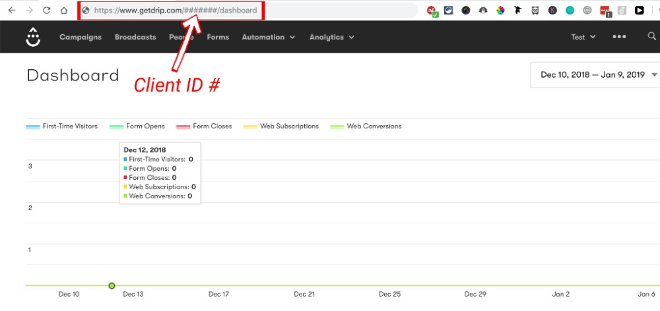Image resolution: width=660 pixels, height=311 pixels.
Task: Open the search magnifier icon
Action: pyautogui.click(x=651, y=37)
